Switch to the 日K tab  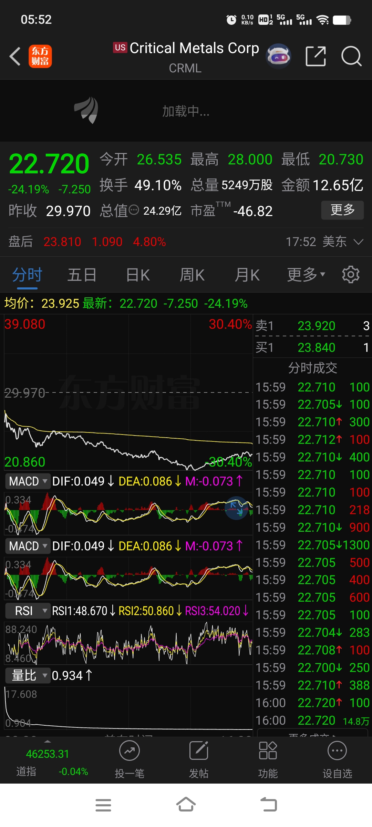[x=138, y=275]
